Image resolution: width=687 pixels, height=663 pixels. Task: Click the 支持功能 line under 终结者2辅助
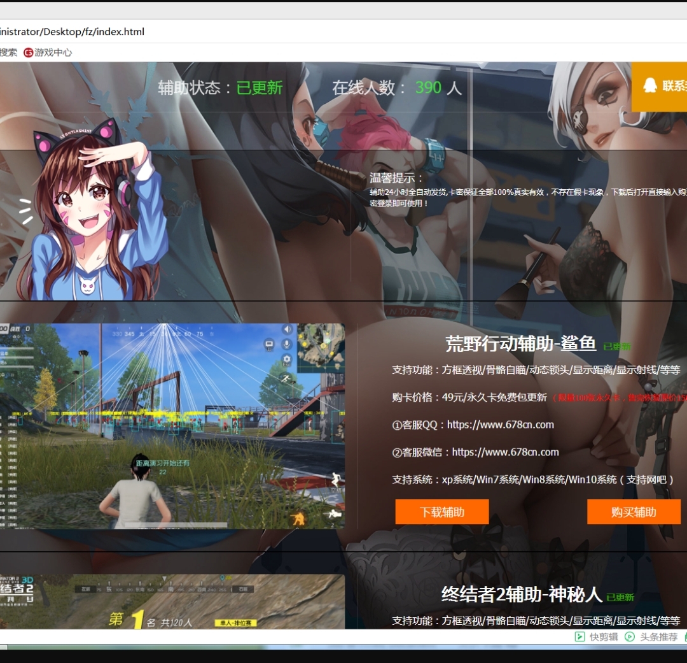click(x=536, y=620)
